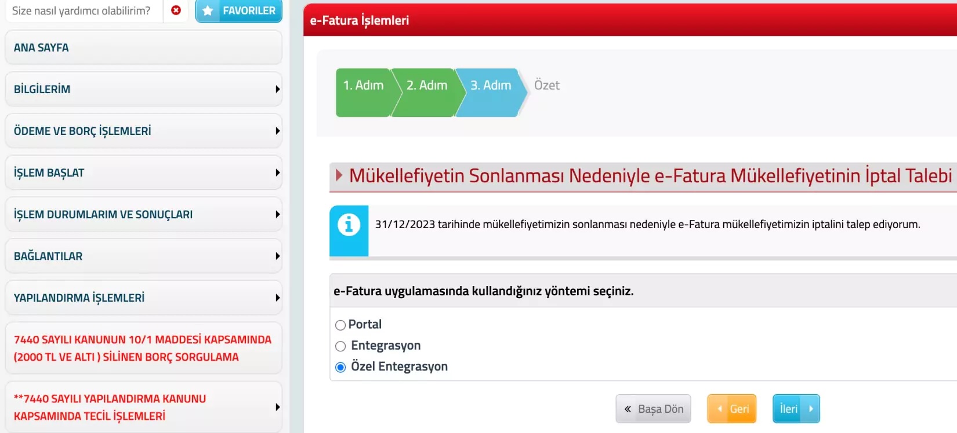Click the Başa Dön button
This screenshot has width=957, height=433.
pos(654,409)
